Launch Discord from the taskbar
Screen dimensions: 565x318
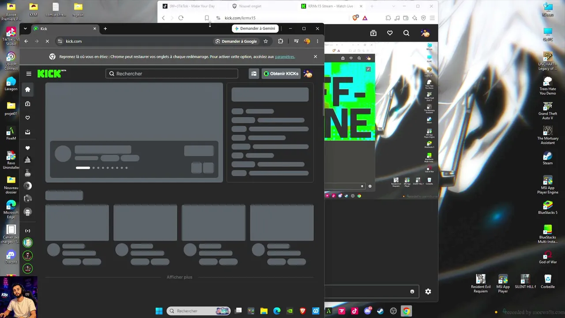coord(368,311)
